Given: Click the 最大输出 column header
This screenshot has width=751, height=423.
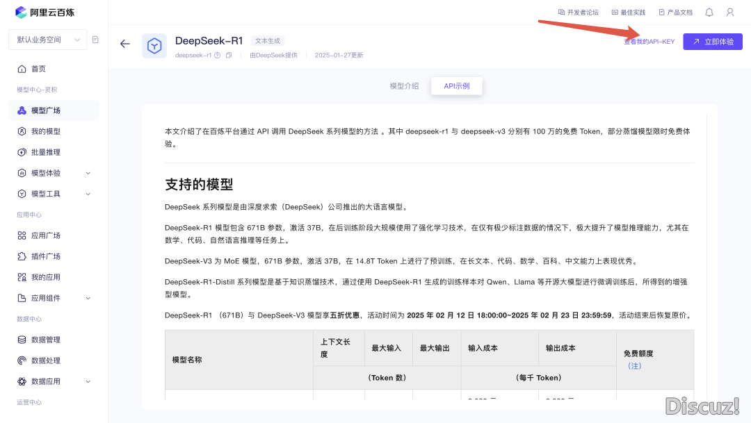Looking at the screenshot, I should (435, 349).
